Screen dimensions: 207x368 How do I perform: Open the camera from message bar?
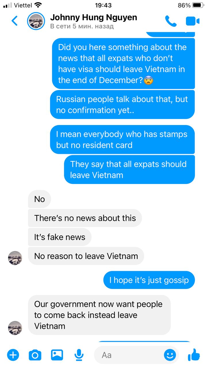(x=35, y=355)
